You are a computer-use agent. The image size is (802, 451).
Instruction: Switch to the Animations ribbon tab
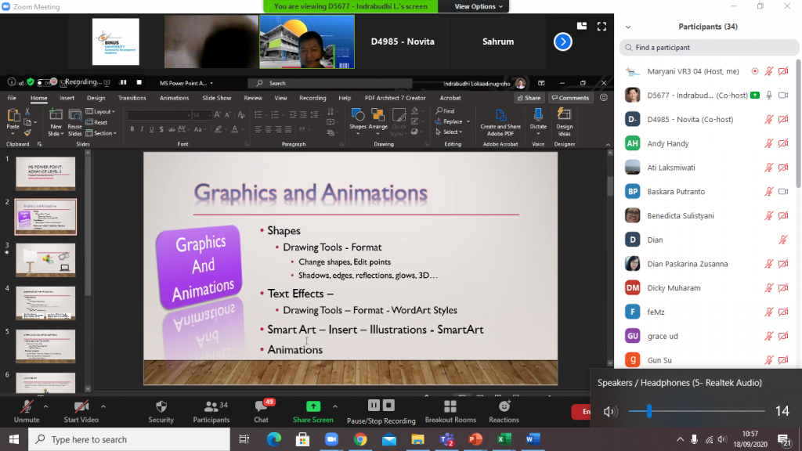point(174,98)
